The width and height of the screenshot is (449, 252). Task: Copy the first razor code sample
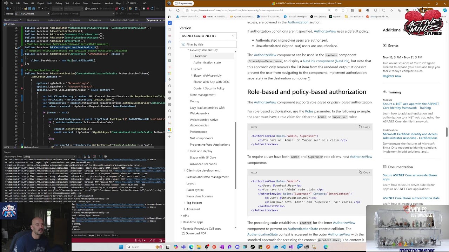click(x=364, y=127)
